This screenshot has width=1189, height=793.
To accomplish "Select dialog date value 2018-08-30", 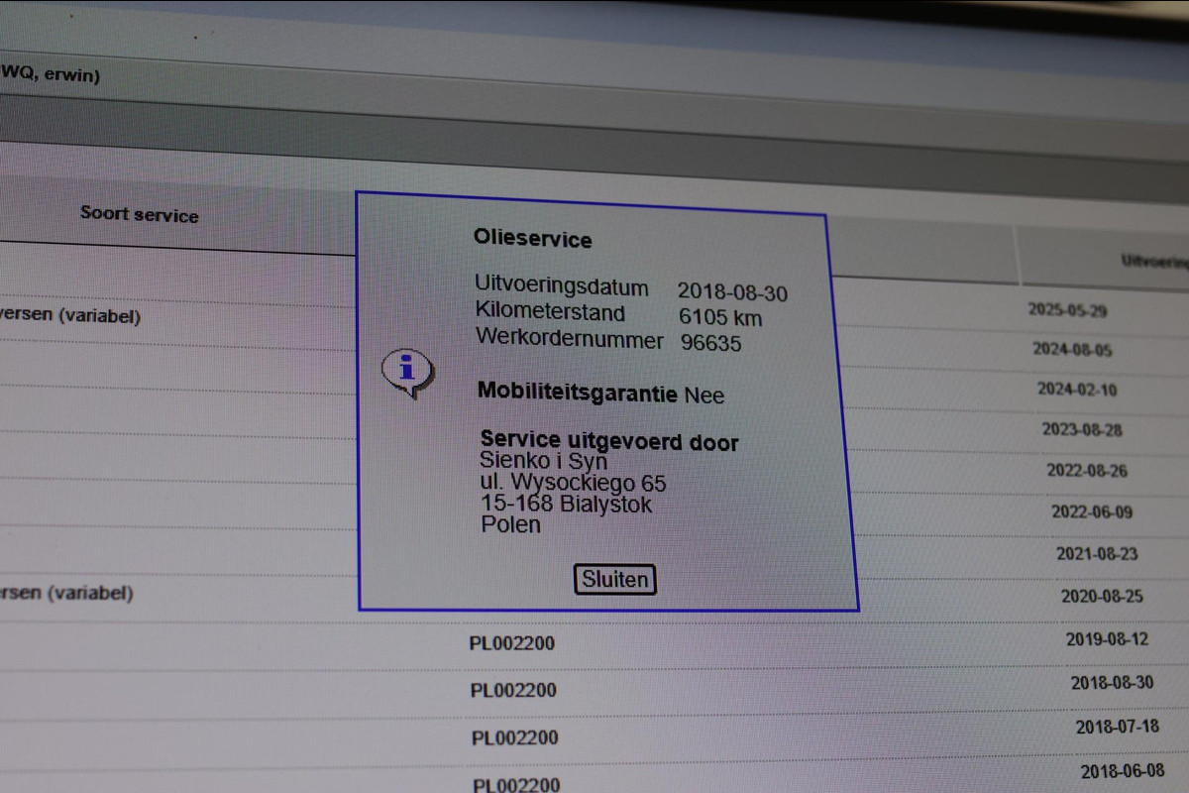I will pyautogui.click(x=733, y=291).
